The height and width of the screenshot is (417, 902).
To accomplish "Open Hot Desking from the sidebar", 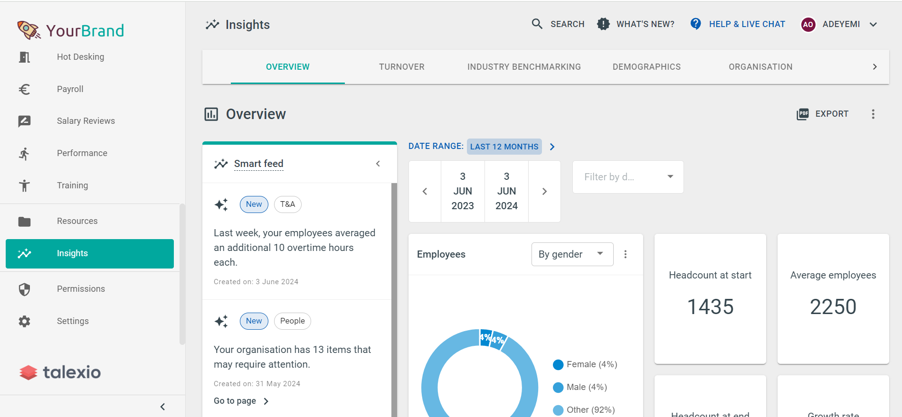I will coord(80,57).
